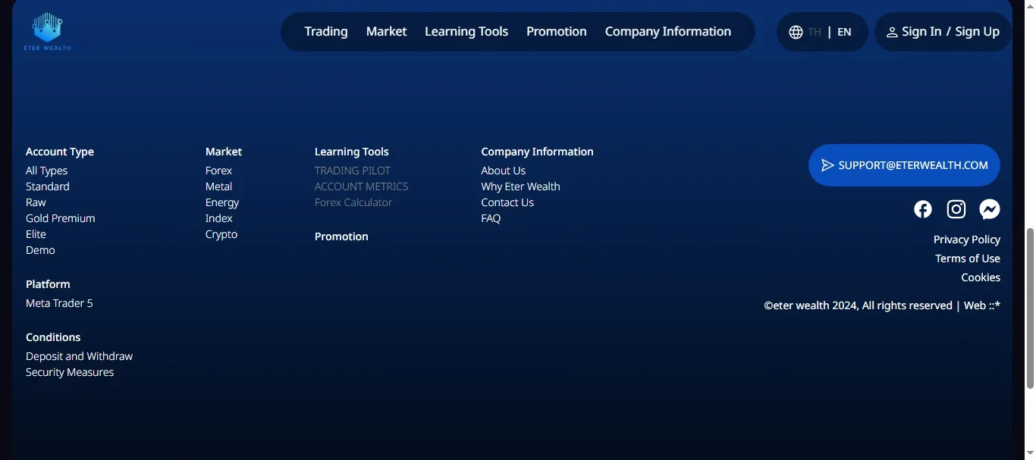Open Contact Us link
The height and width of the screenshot is (460, 1036).
(x=507, y=202)
